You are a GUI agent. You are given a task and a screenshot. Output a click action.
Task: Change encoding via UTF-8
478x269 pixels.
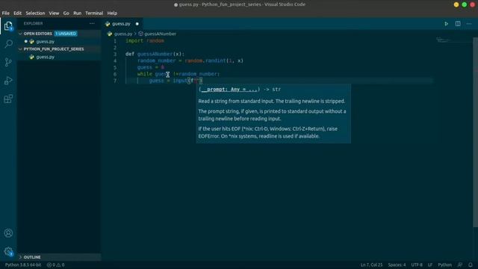417,265
